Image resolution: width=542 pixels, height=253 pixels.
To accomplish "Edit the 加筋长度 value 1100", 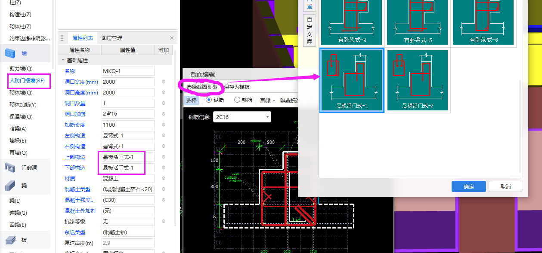I will pyautogui.click(x=128, y=125).
